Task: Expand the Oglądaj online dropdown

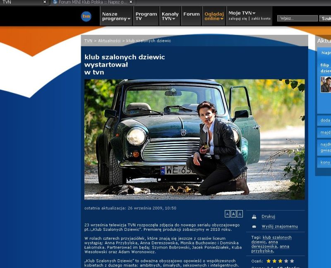Action: coord(214,16)
